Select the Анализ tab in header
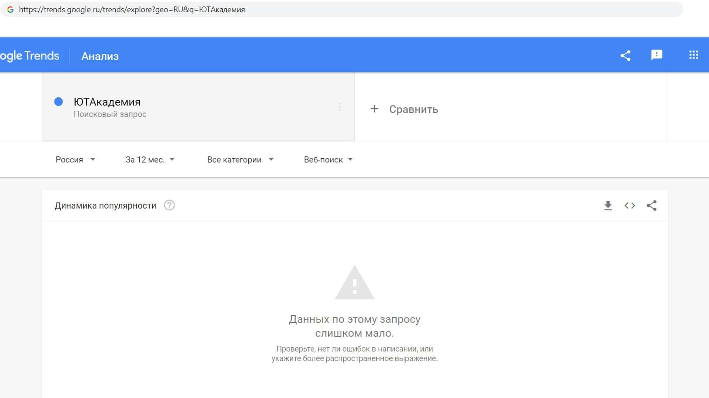The width and height of the screenshot is (709, 398). click(x=100, y=56)
